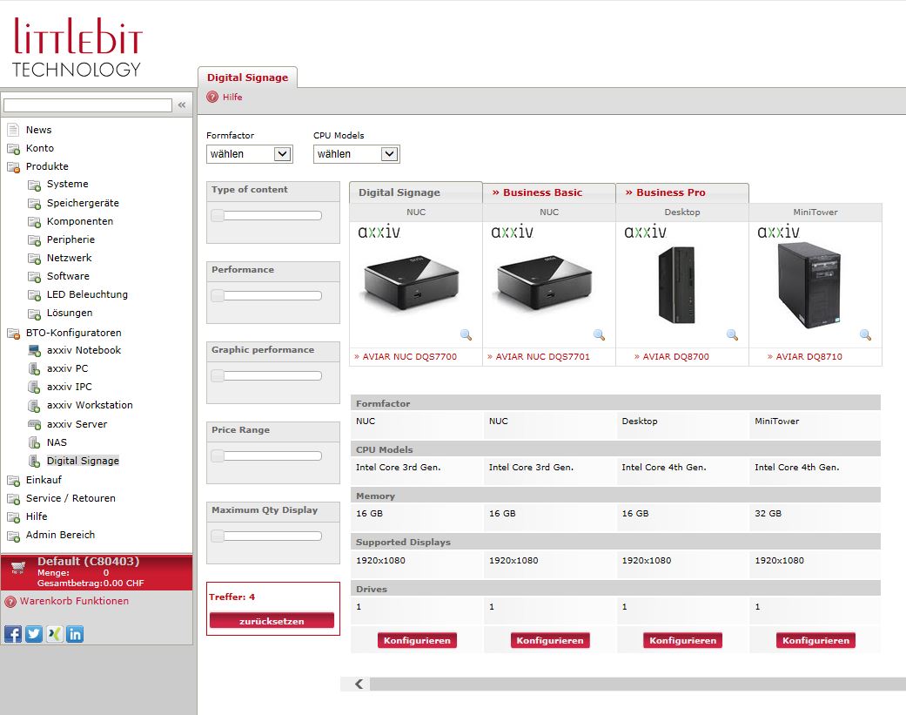Open the Formfactor dropdown
906x715 pixels.
pos(250,154)
